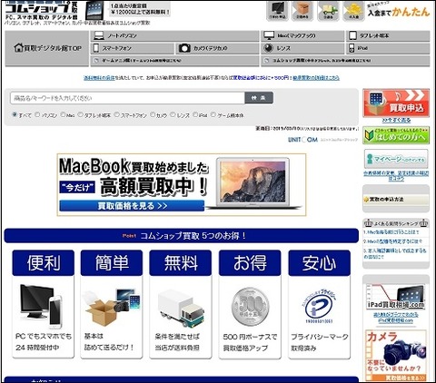Click the iPod icon in the navigation bar

coord(352,48)
